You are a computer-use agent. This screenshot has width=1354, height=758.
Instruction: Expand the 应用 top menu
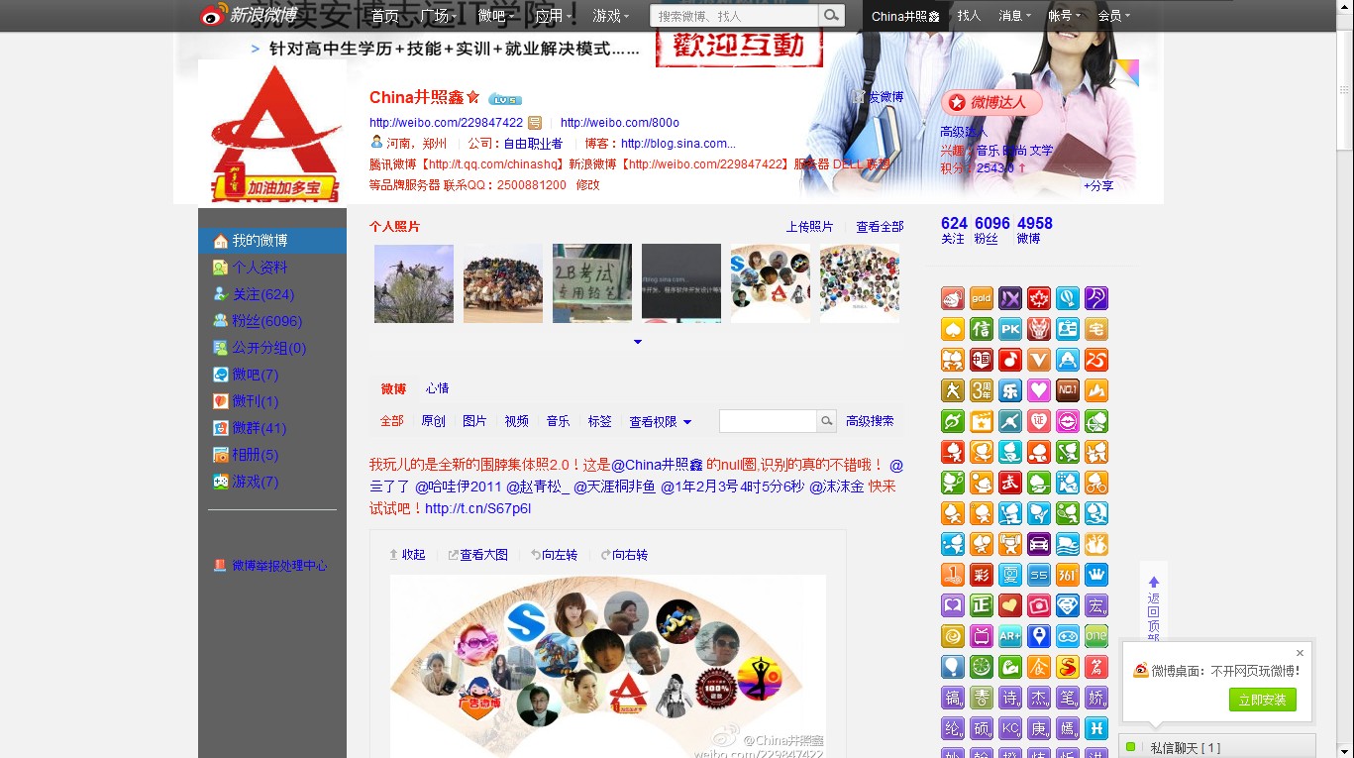click(x=553, y=16)
